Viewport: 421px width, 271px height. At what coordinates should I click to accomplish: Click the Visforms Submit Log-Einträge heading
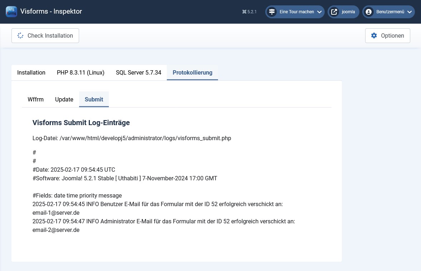tap(81, 123)
